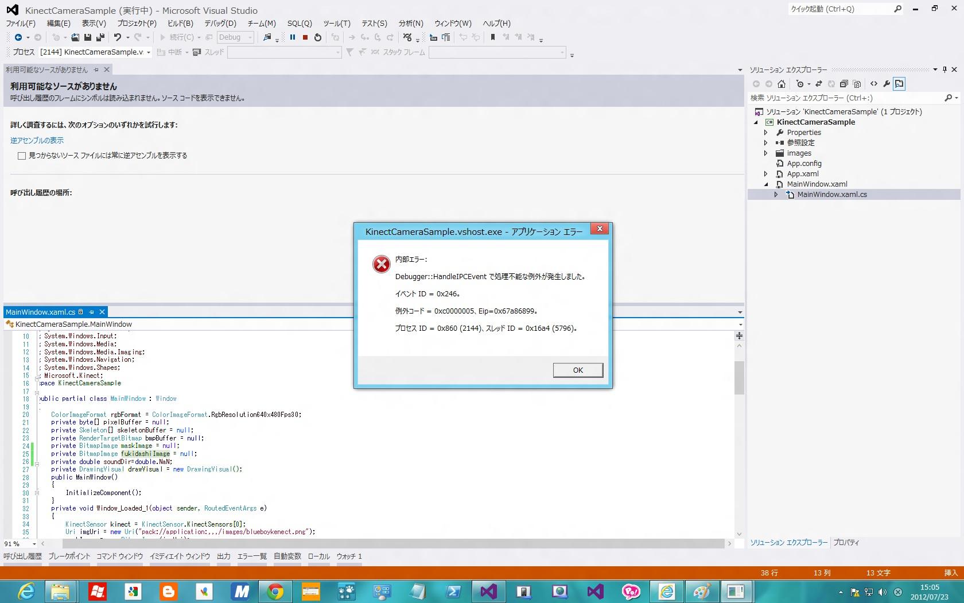Viewport: 964px width, 603px height.
Task: Toggle pin on Solution Explorer panel
Action: click(944, 69)
